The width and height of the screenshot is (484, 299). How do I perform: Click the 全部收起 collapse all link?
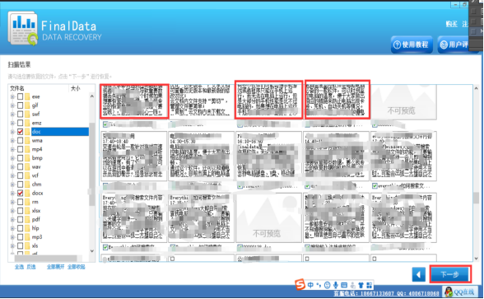(77, 267)
